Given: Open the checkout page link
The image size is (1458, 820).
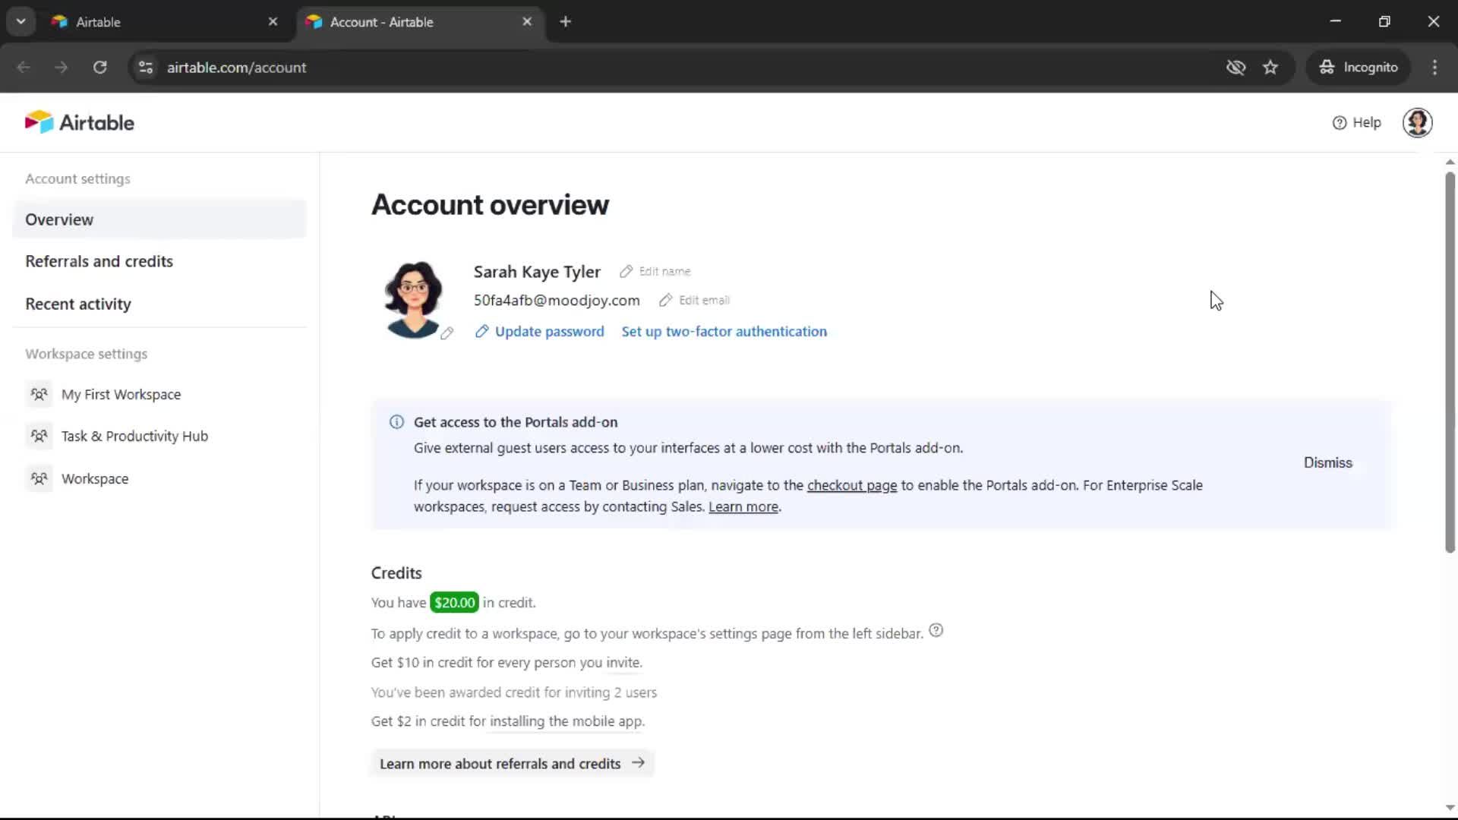Looking at the screenshot, I should (851, 485).
